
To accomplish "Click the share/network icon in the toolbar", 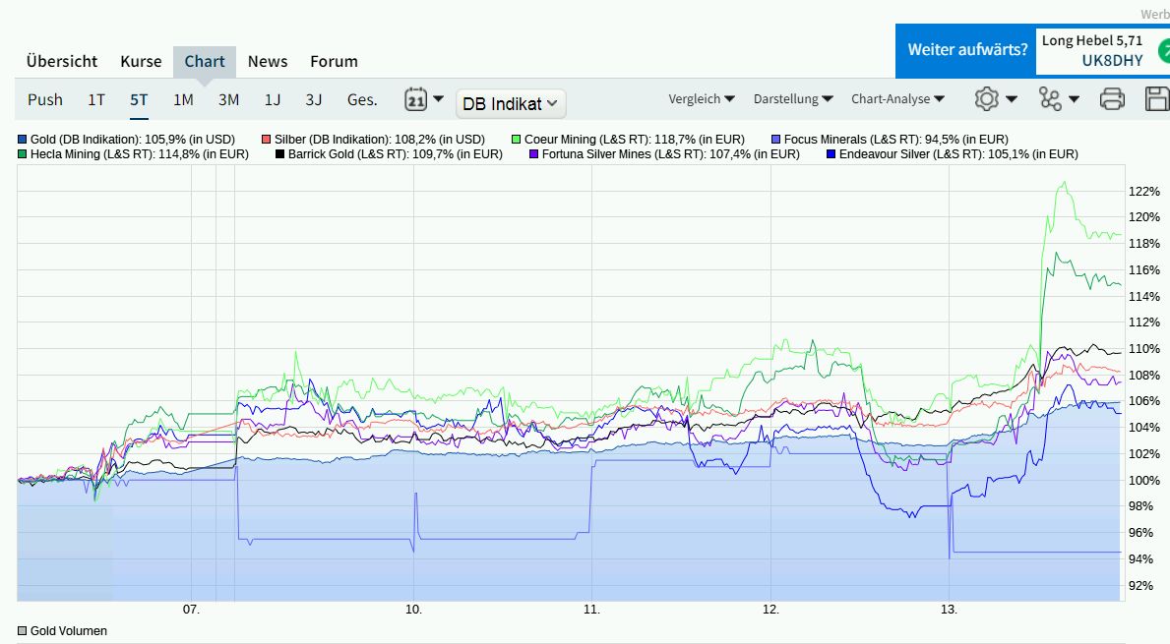I will [x=1049, y=99].
